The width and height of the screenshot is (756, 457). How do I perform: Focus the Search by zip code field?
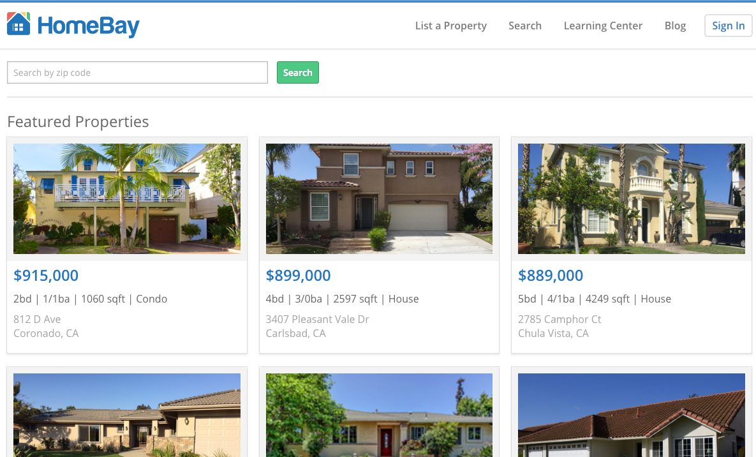tap(137, 72)
